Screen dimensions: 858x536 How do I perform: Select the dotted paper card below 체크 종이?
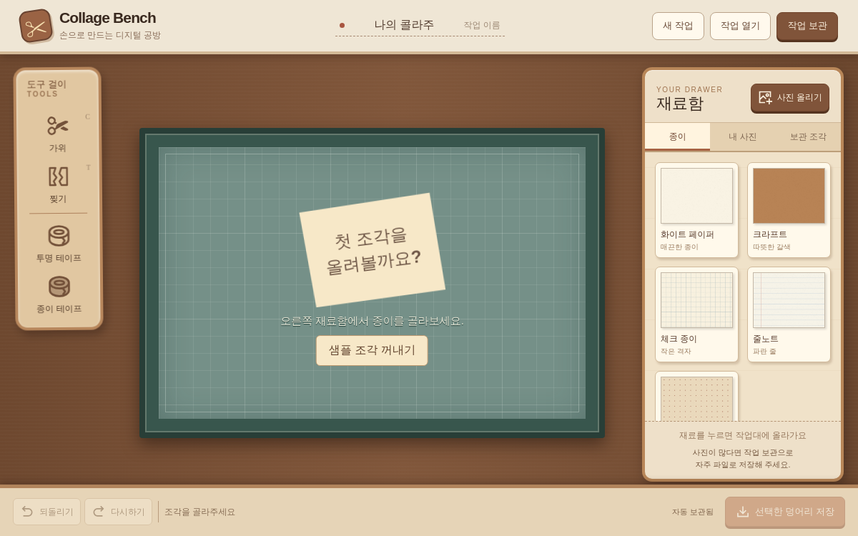[x=696, y=397]
